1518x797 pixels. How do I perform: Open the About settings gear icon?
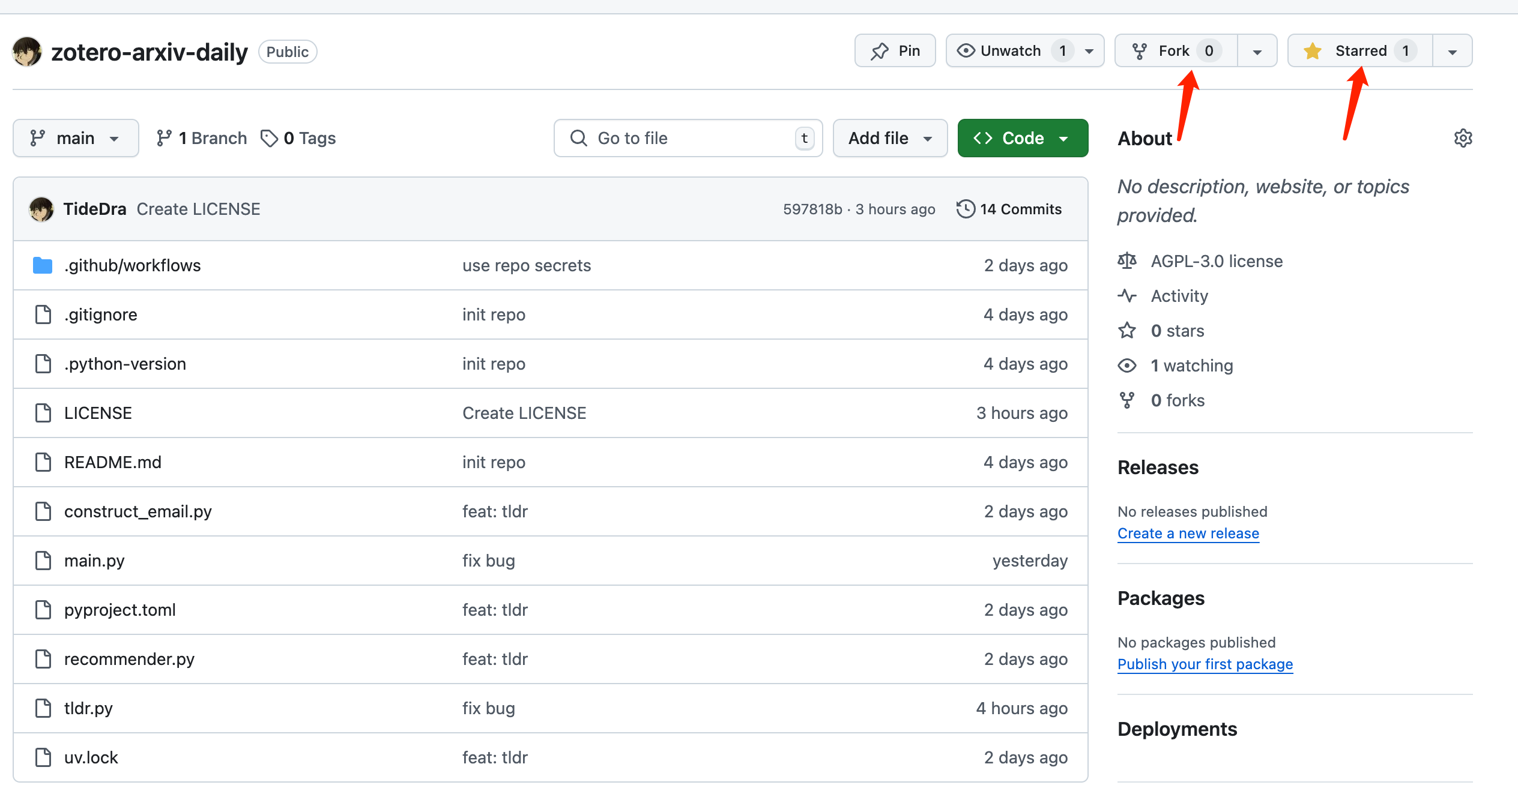pos(1463,138)
